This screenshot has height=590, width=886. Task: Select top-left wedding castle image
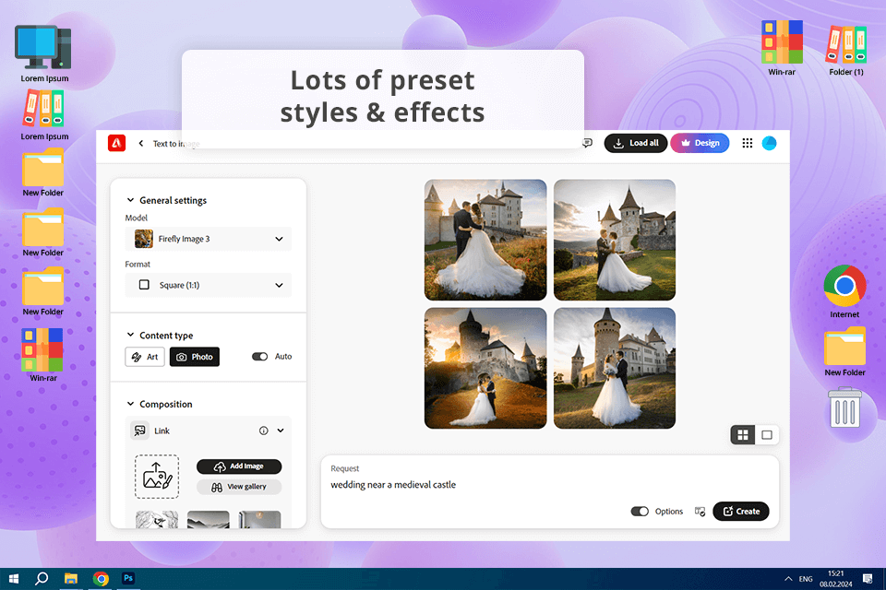click(485, 240)
